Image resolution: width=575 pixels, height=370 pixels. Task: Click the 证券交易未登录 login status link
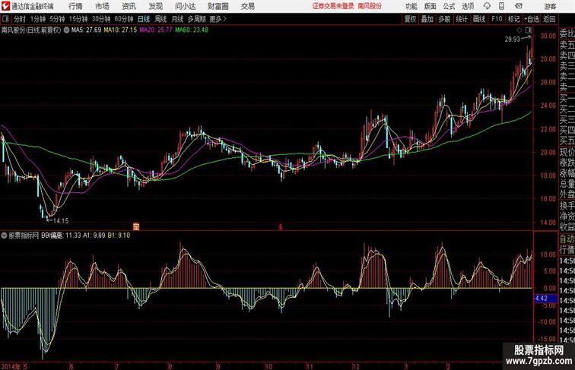click(333, 6)
